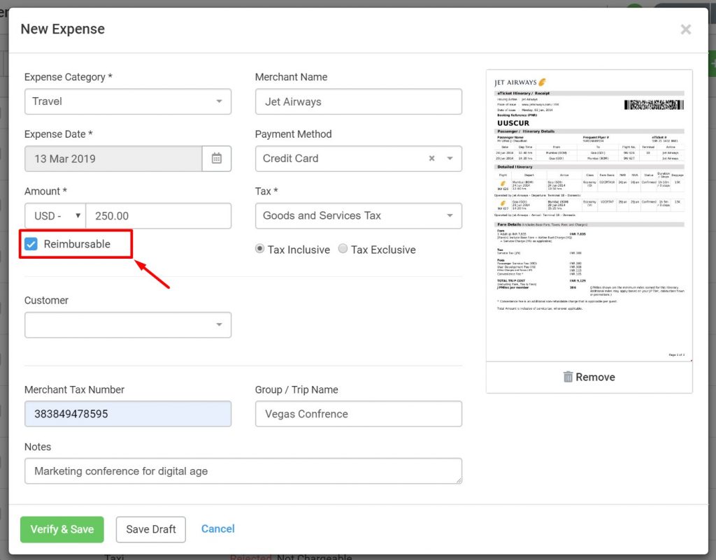Open the Customer dropdown

128,324
